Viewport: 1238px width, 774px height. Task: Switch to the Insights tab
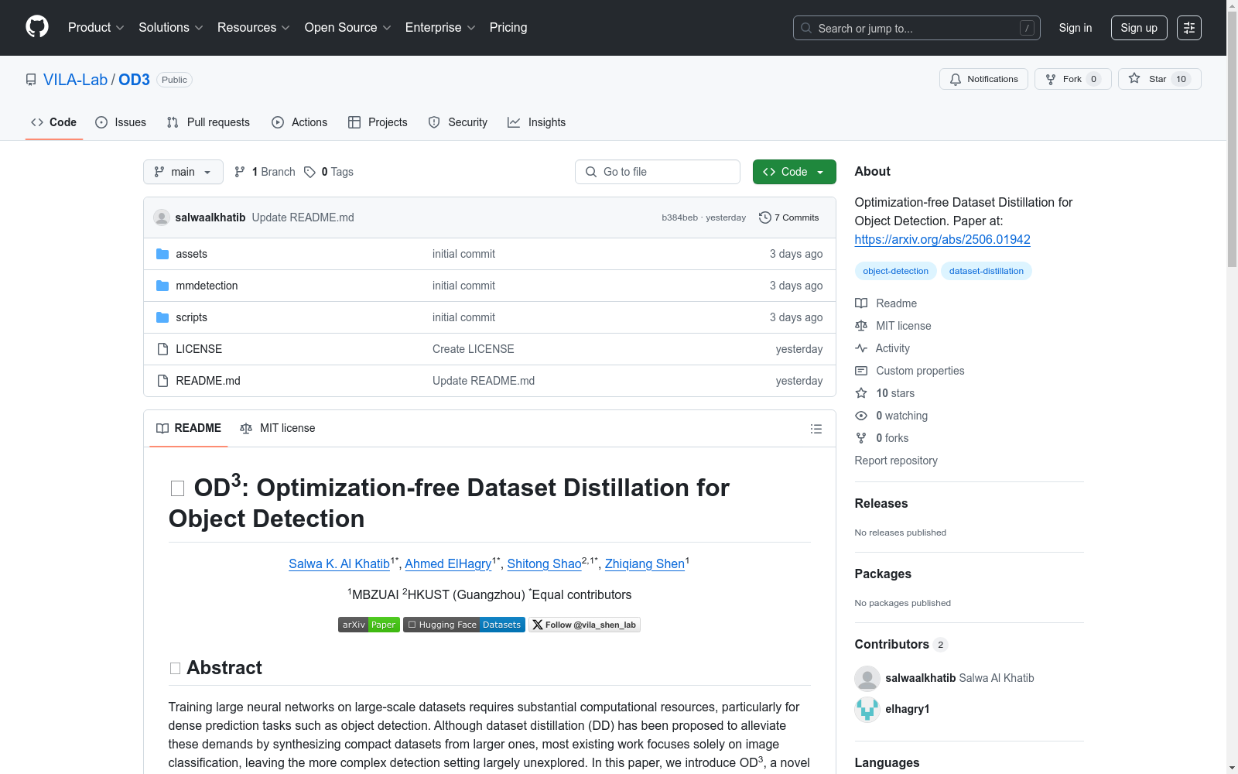tap(537, 122)
